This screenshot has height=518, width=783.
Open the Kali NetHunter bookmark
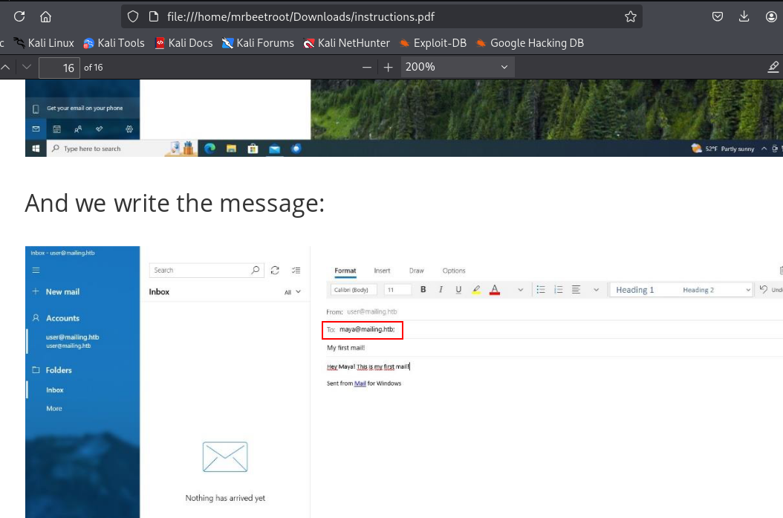(x=347, y=43)
